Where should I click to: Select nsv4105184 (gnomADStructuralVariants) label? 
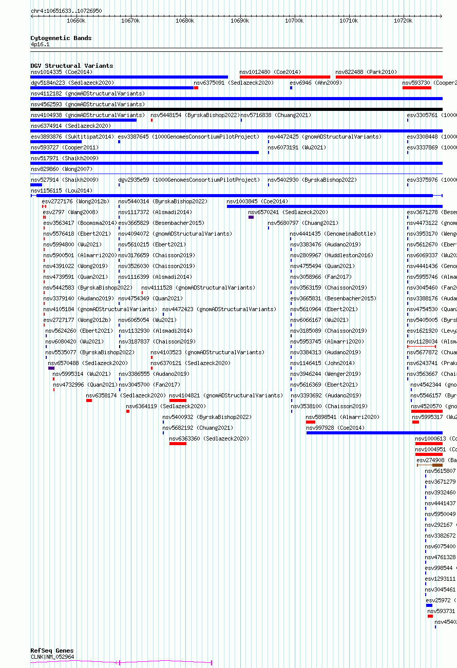(100, 309)
